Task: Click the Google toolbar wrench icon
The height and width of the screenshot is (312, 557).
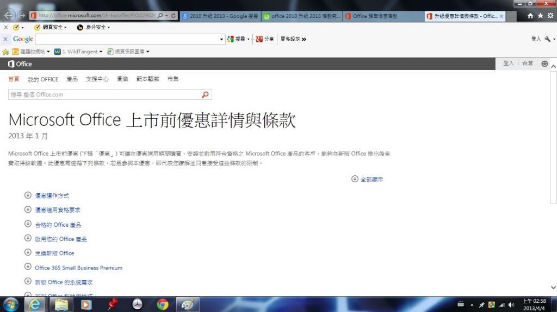Action: (x=547, y=39)
